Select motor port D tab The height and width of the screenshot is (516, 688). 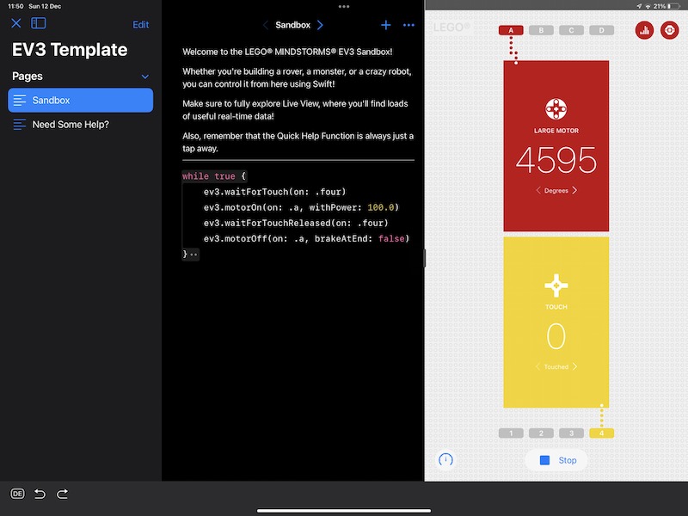pos(601,30)
